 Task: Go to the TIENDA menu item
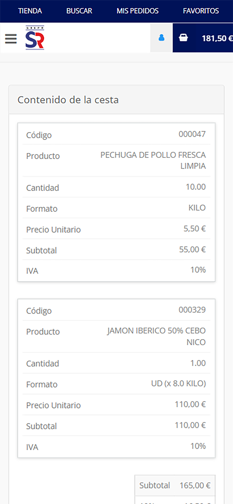coord(30,11)
